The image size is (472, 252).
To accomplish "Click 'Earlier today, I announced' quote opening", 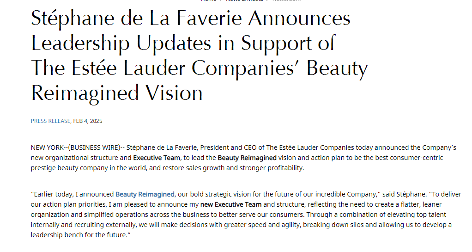I will coord(74,194).
